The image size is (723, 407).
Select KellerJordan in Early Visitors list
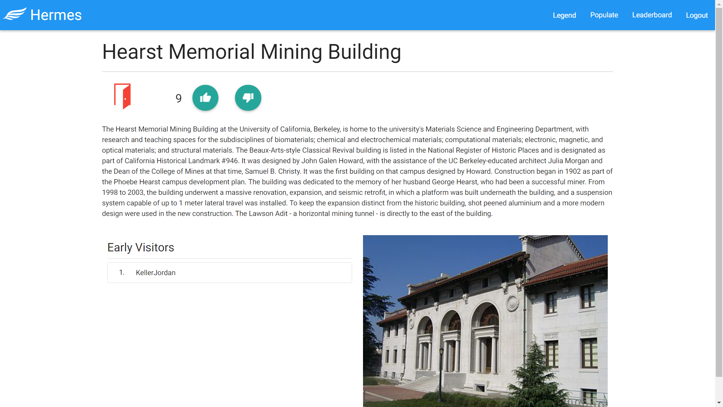pos(156,272)
